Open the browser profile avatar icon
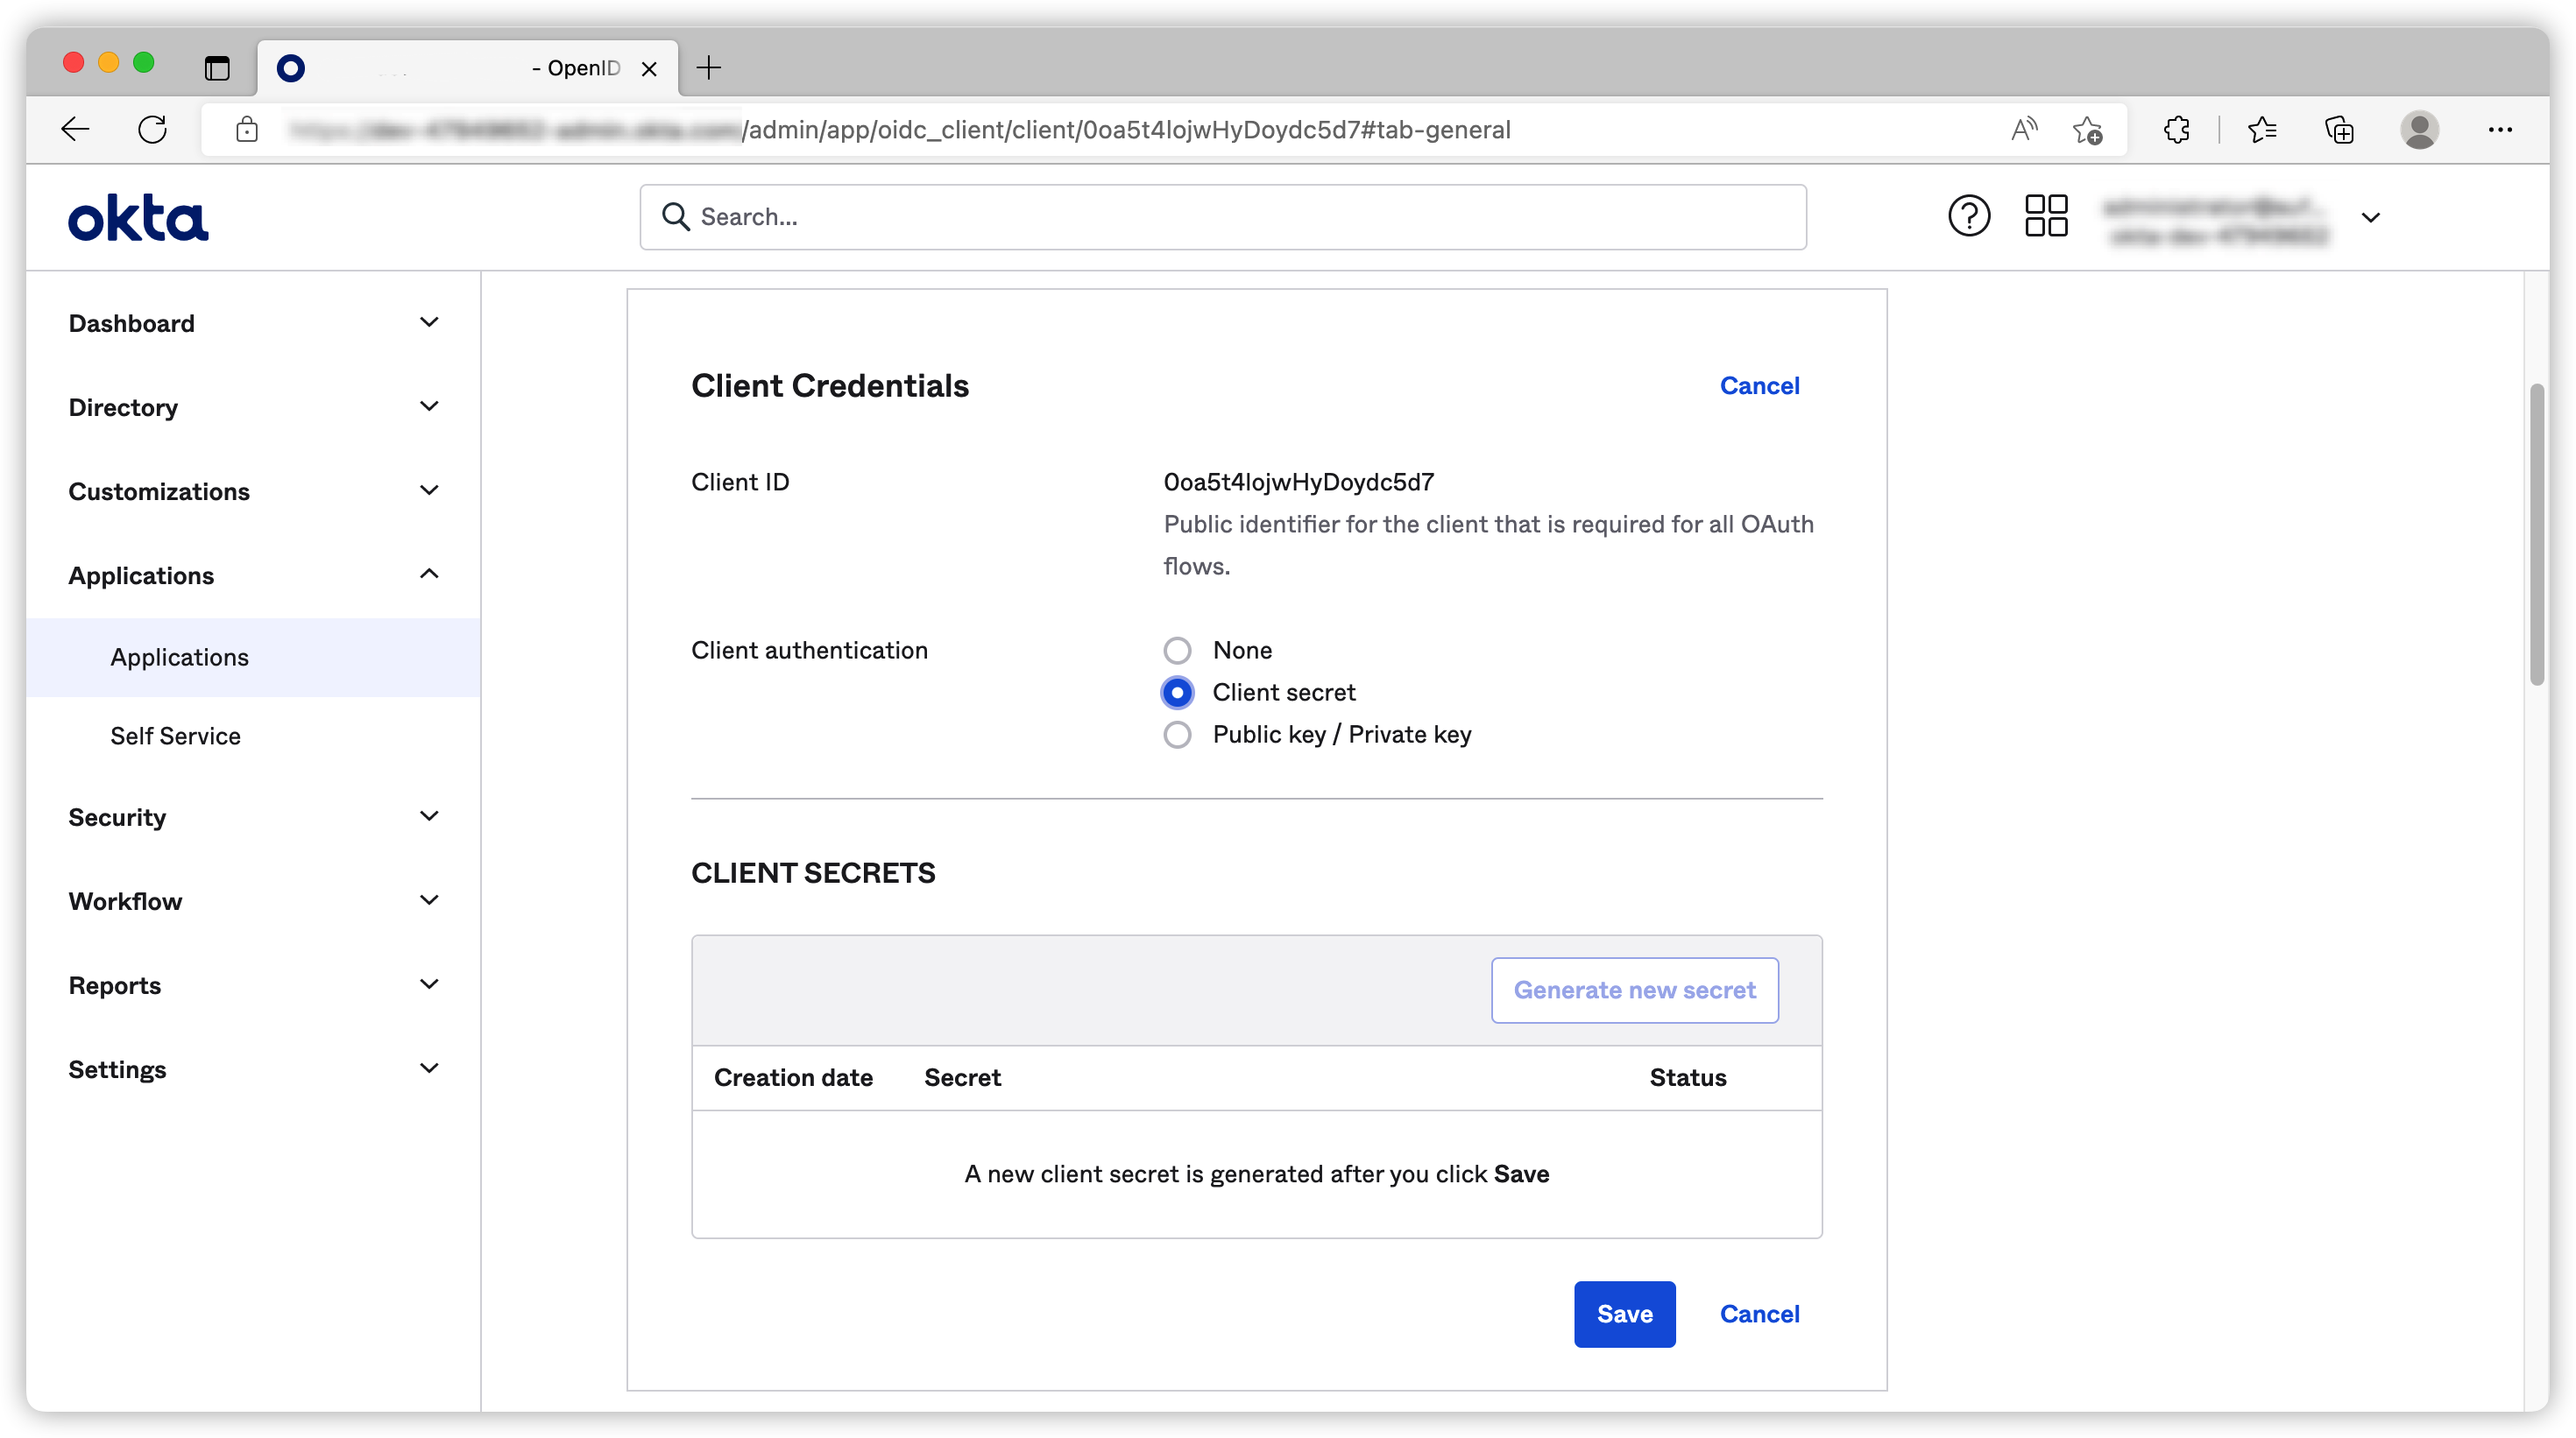 (2418, 130)
